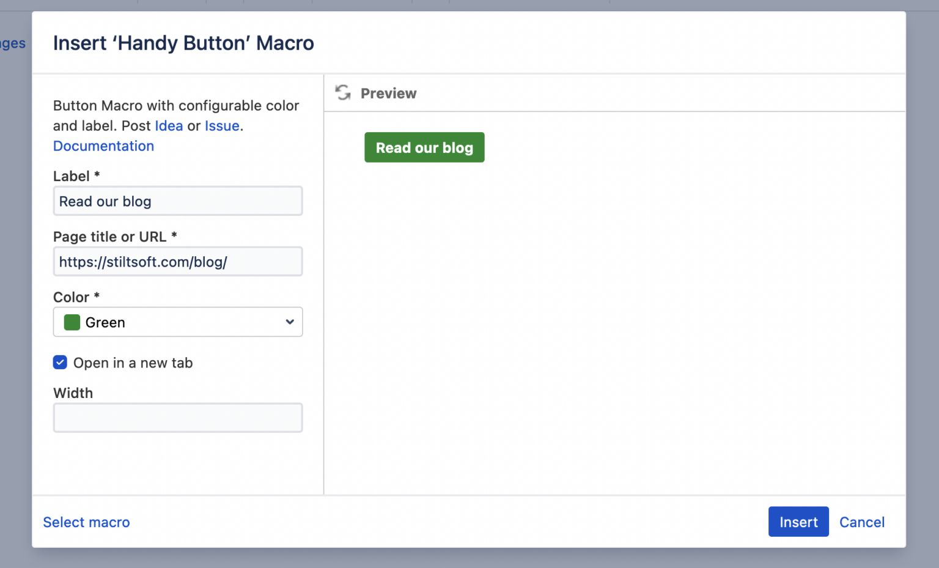Uncheck the Open in a new tab checkbox
The height and width of the screenshot is (568, 939).
pyautogui.click(x=59, y=362)
